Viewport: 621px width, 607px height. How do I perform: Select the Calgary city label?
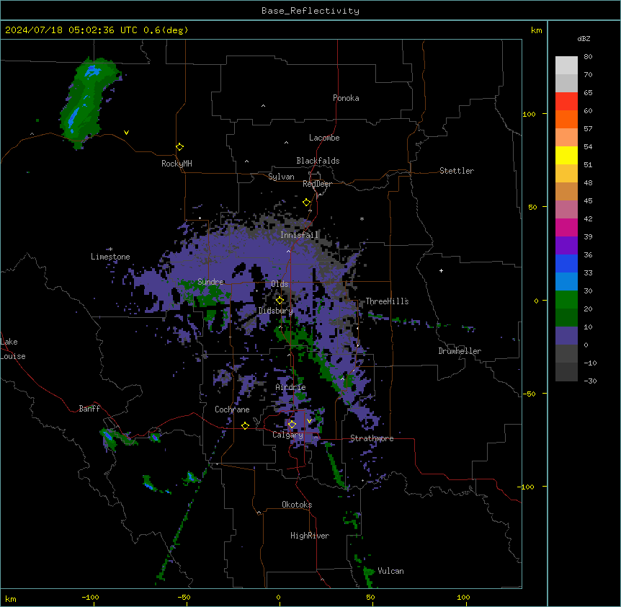(287, 435)
